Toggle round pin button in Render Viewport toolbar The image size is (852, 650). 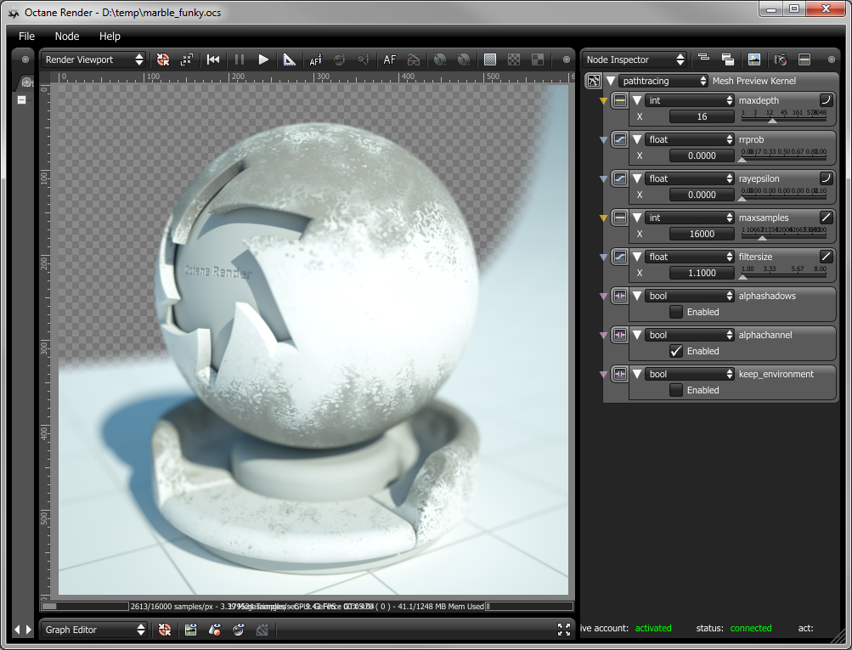[x=567, y=59]
